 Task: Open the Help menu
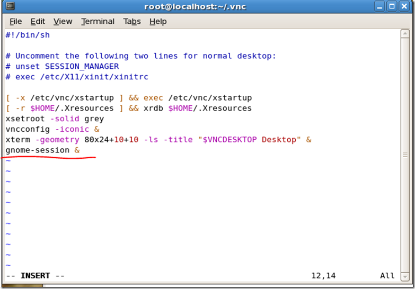click(x=158, y=21)
